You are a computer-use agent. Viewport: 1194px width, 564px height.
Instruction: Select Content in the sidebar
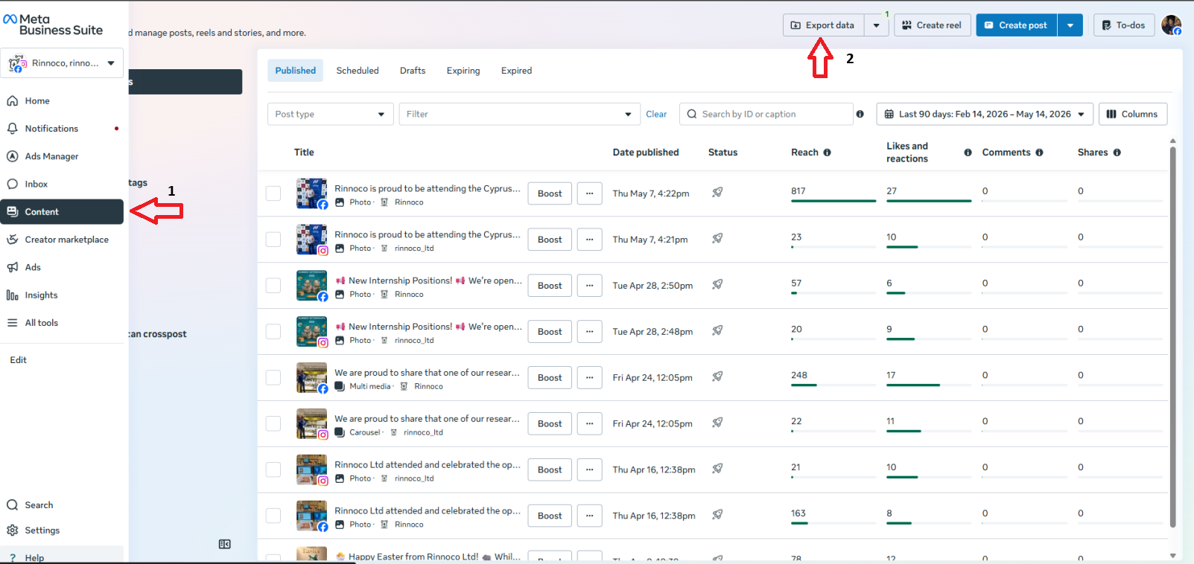[62, 212]
